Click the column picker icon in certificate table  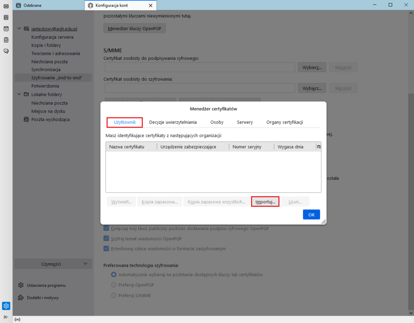click(318, 147)
